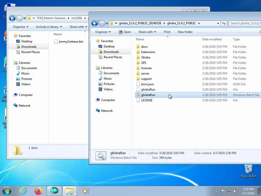Launch Internet Explorer from taskbar
The width and height of the screenshot is (261, 196).
click(23, 191)
